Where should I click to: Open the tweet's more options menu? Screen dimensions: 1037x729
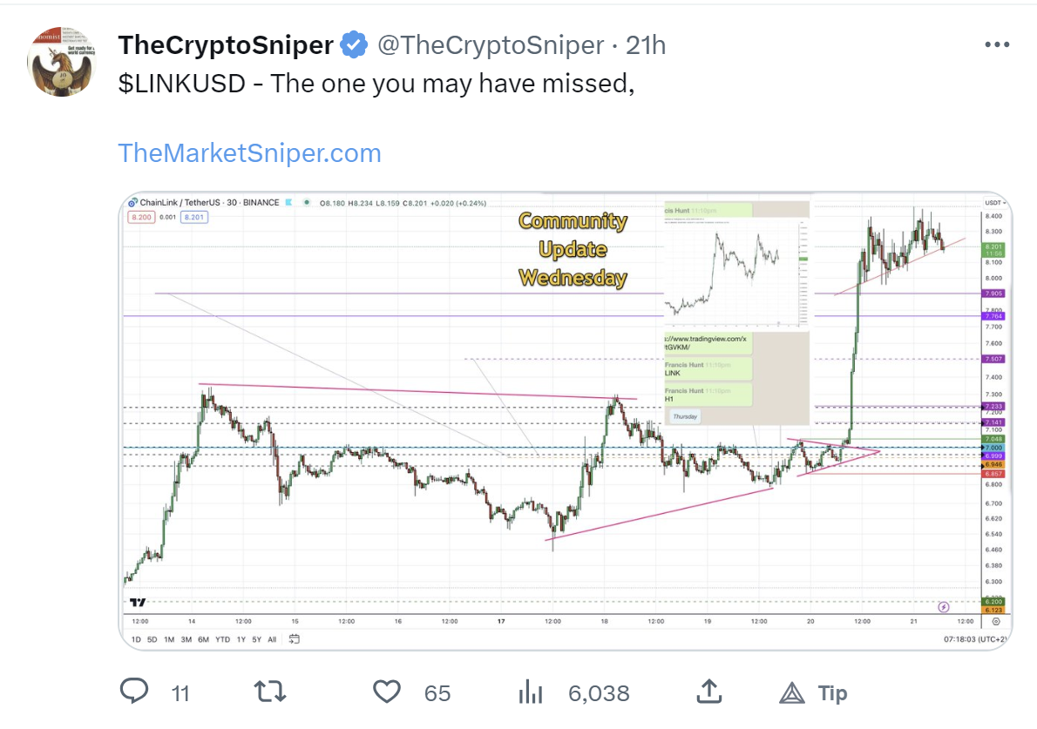pos(997,45)
